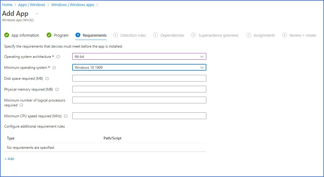Click green checkmark for App information step

click(x=7, y=35)
